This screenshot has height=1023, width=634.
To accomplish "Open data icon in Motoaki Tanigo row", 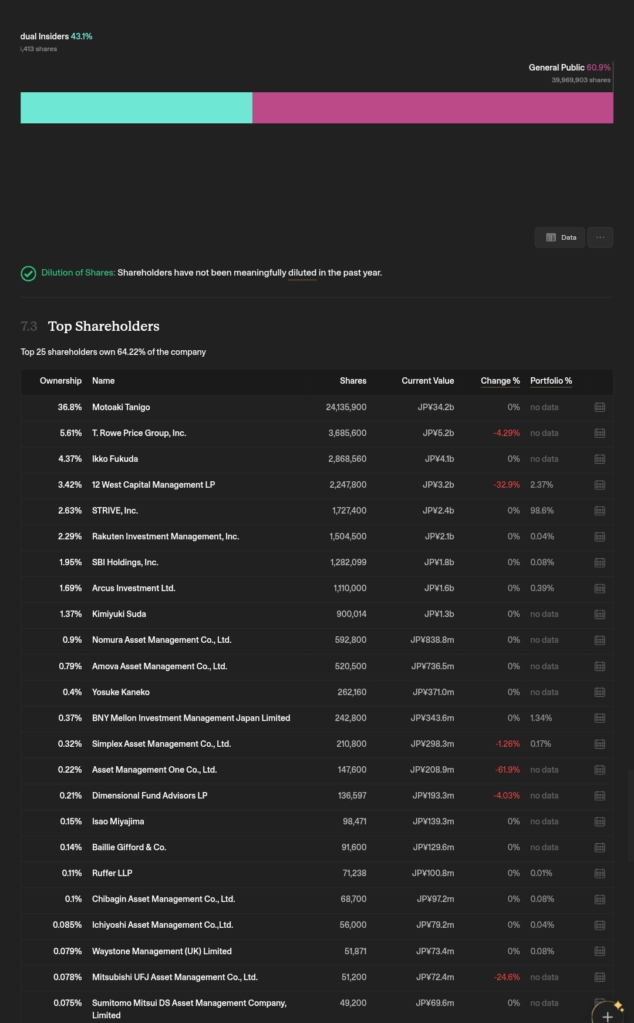I will [x=599, y=407].
